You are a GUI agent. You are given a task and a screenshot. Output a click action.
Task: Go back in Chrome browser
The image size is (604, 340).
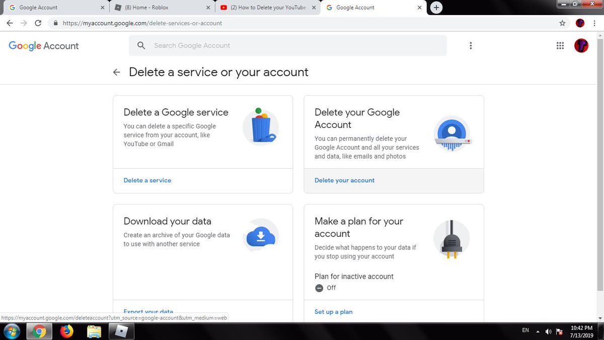[x=10, y=23]
